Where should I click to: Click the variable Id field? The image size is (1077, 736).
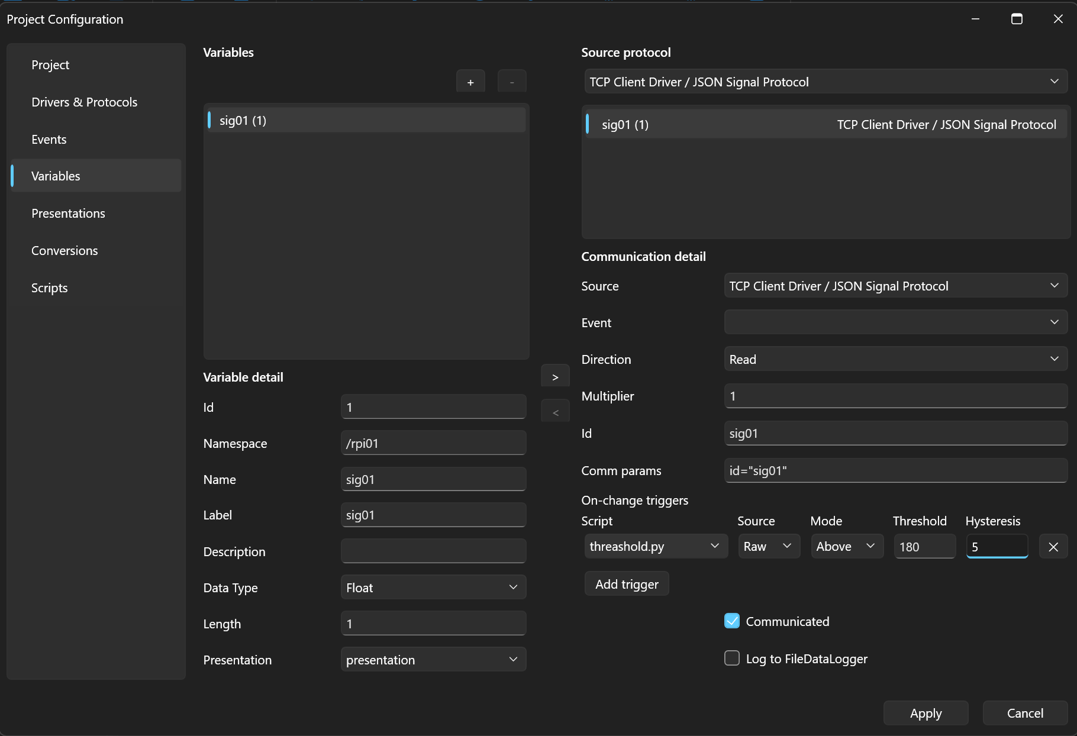[433, 407]
